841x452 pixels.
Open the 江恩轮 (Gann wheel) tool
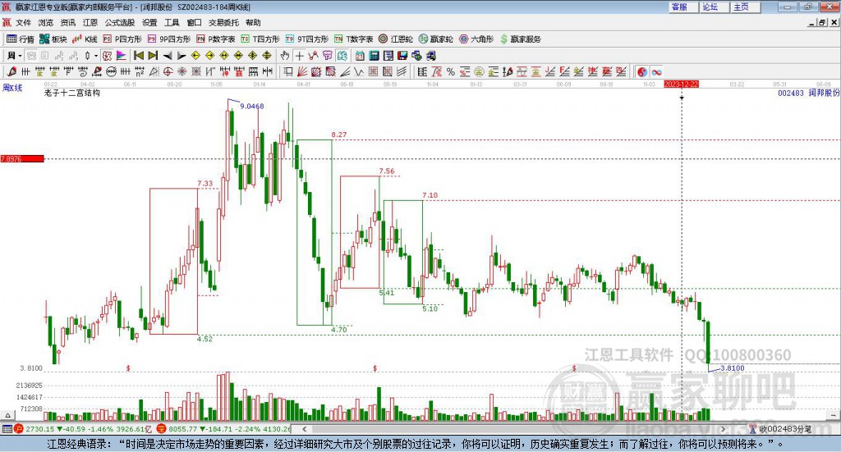(396, 39)
